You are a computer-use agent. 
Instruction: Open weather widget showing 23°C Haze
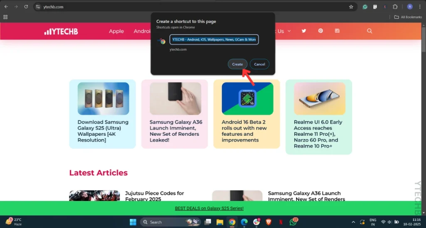click(14, 222)
